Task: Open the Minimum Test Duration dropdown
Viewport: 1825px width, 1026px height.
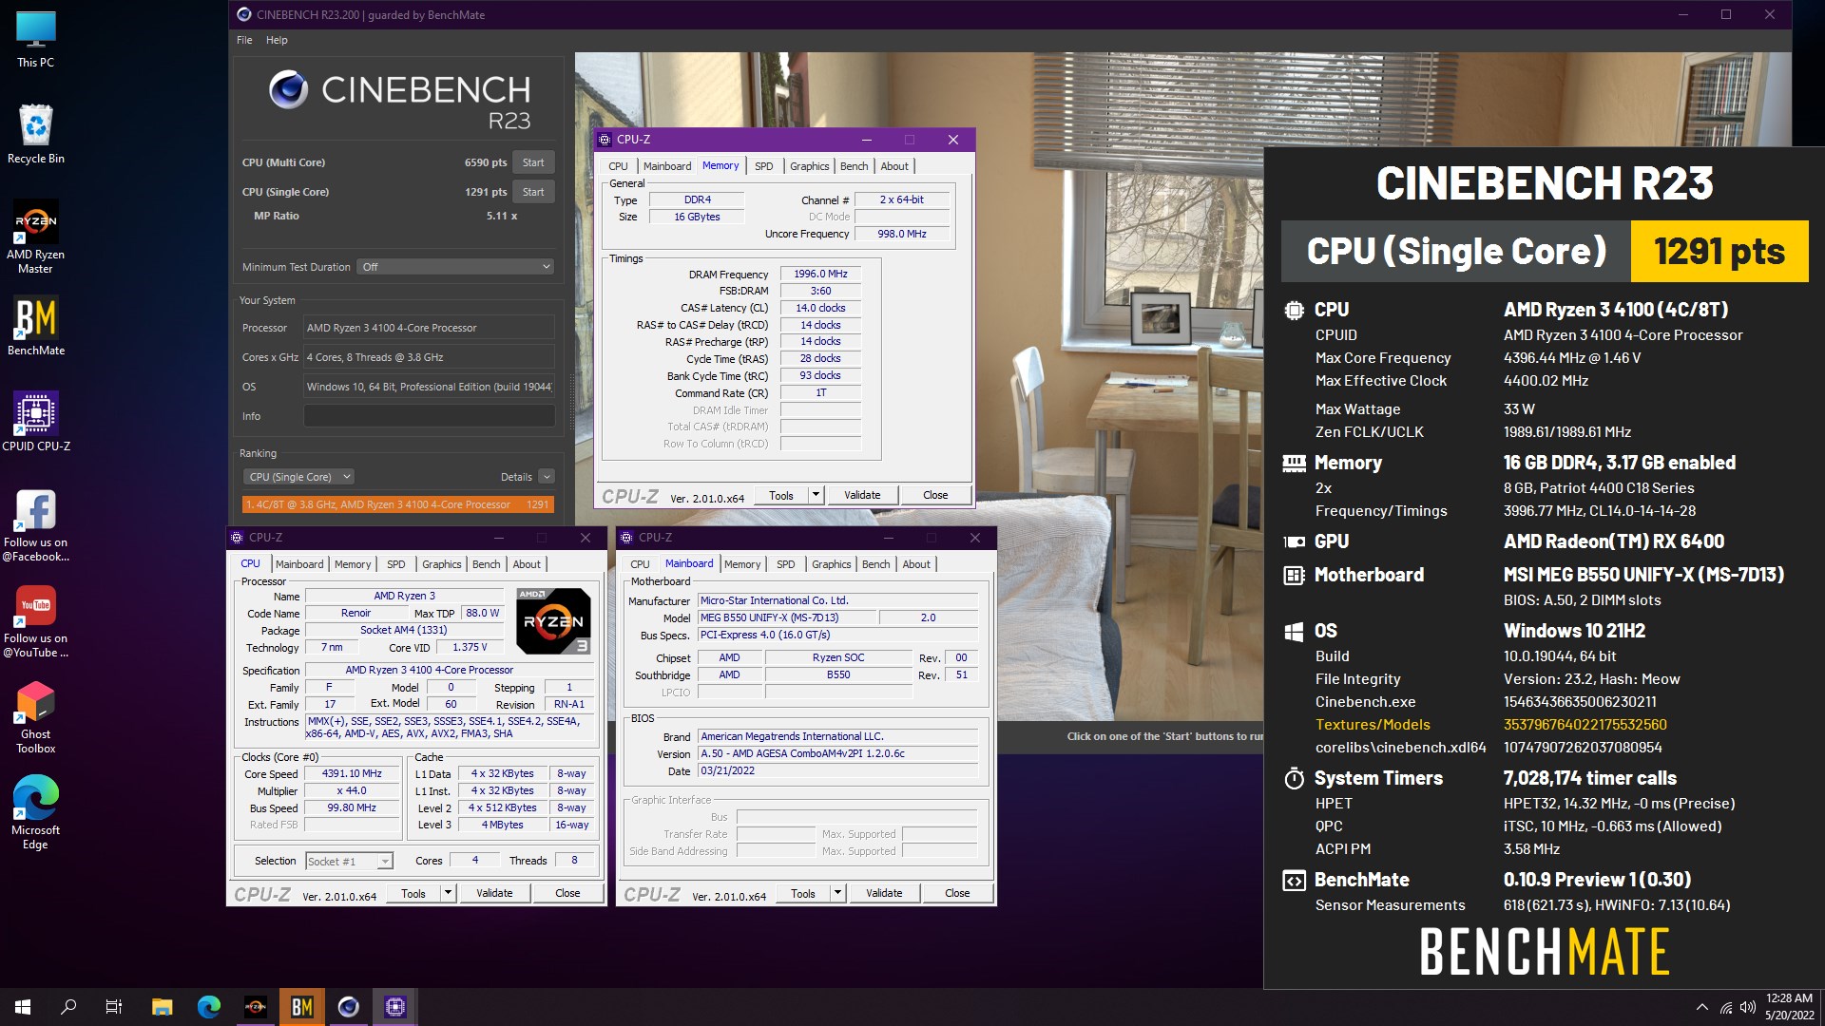Action: (455, 267)
